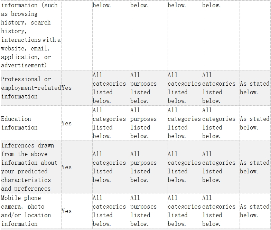Click 'As stated below.' in Inferences row
The image size is (271, 230).
click(254, 167)
